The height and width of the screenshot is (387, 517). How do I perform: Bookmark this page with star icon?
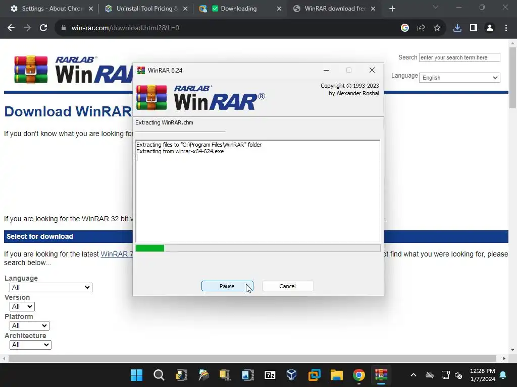coord(437,28)
